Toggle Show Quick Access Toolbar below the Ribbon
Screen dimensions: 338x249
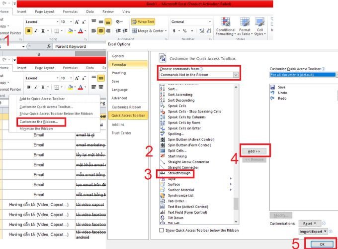pos(161,230)
